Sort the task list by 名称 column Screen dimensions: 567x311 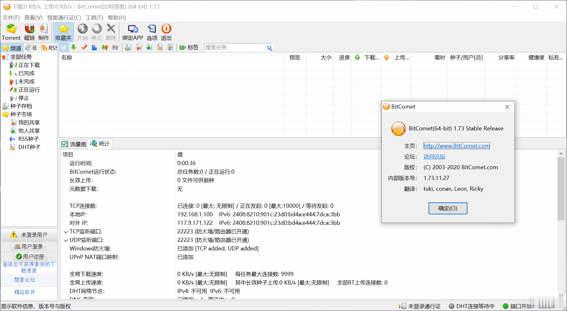pyautogui.click(x=171, y=57)
